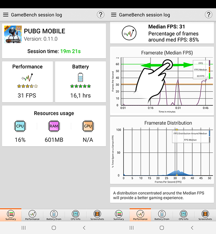
Task: Select Screenshots tab in left bottom bar
Action: [x=97, y=215]
